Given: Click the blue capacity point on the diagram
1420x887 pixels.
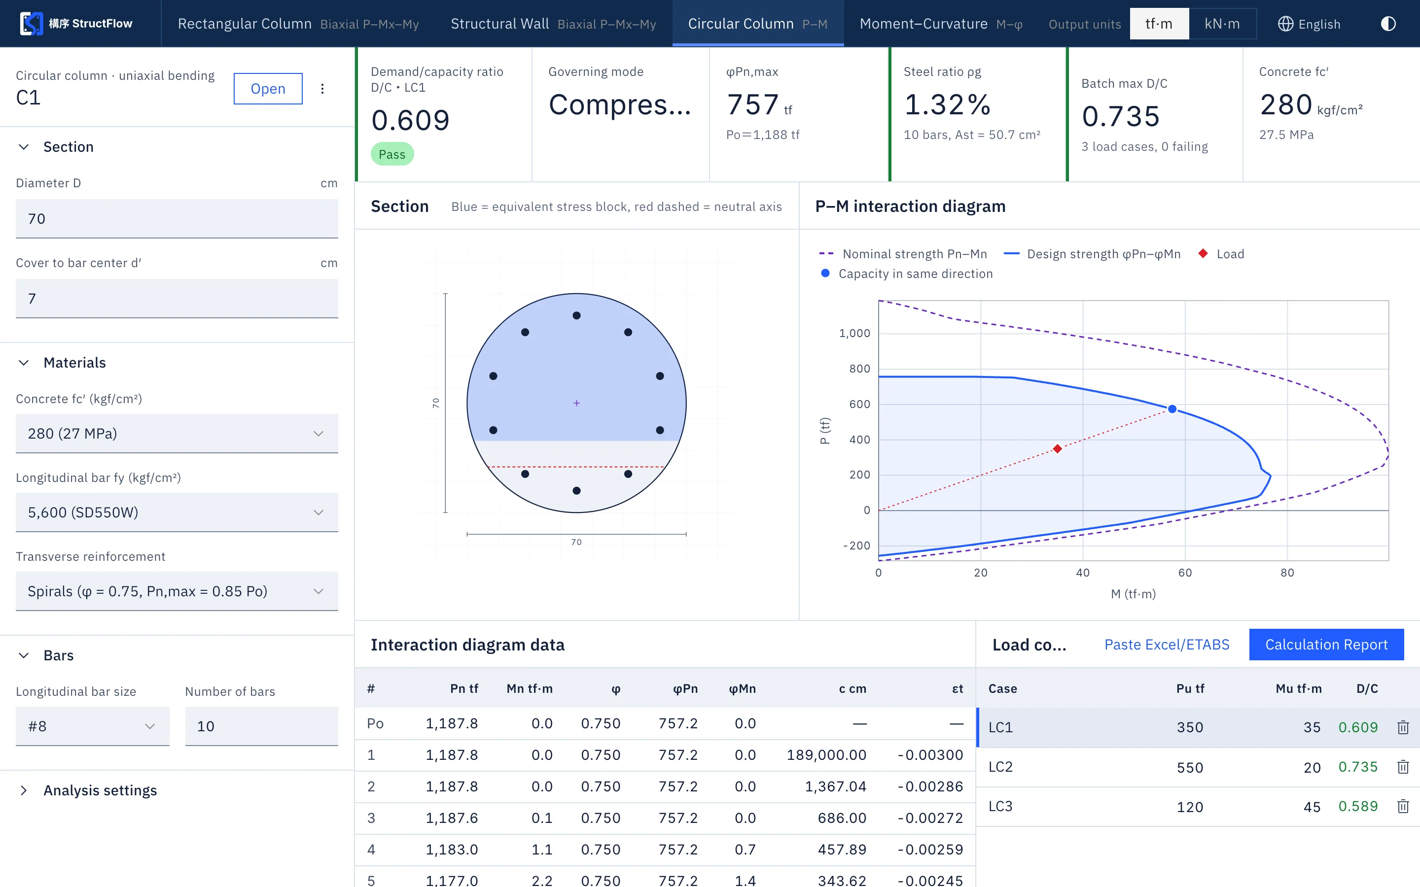Looking at the screenshot, I should coord(1172,409).
